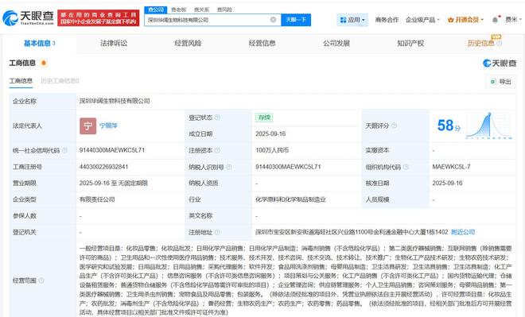Switch to the 查老板 search tab
Screen dimensions: 525x317
pyautogui.click(x=178, y=10)
